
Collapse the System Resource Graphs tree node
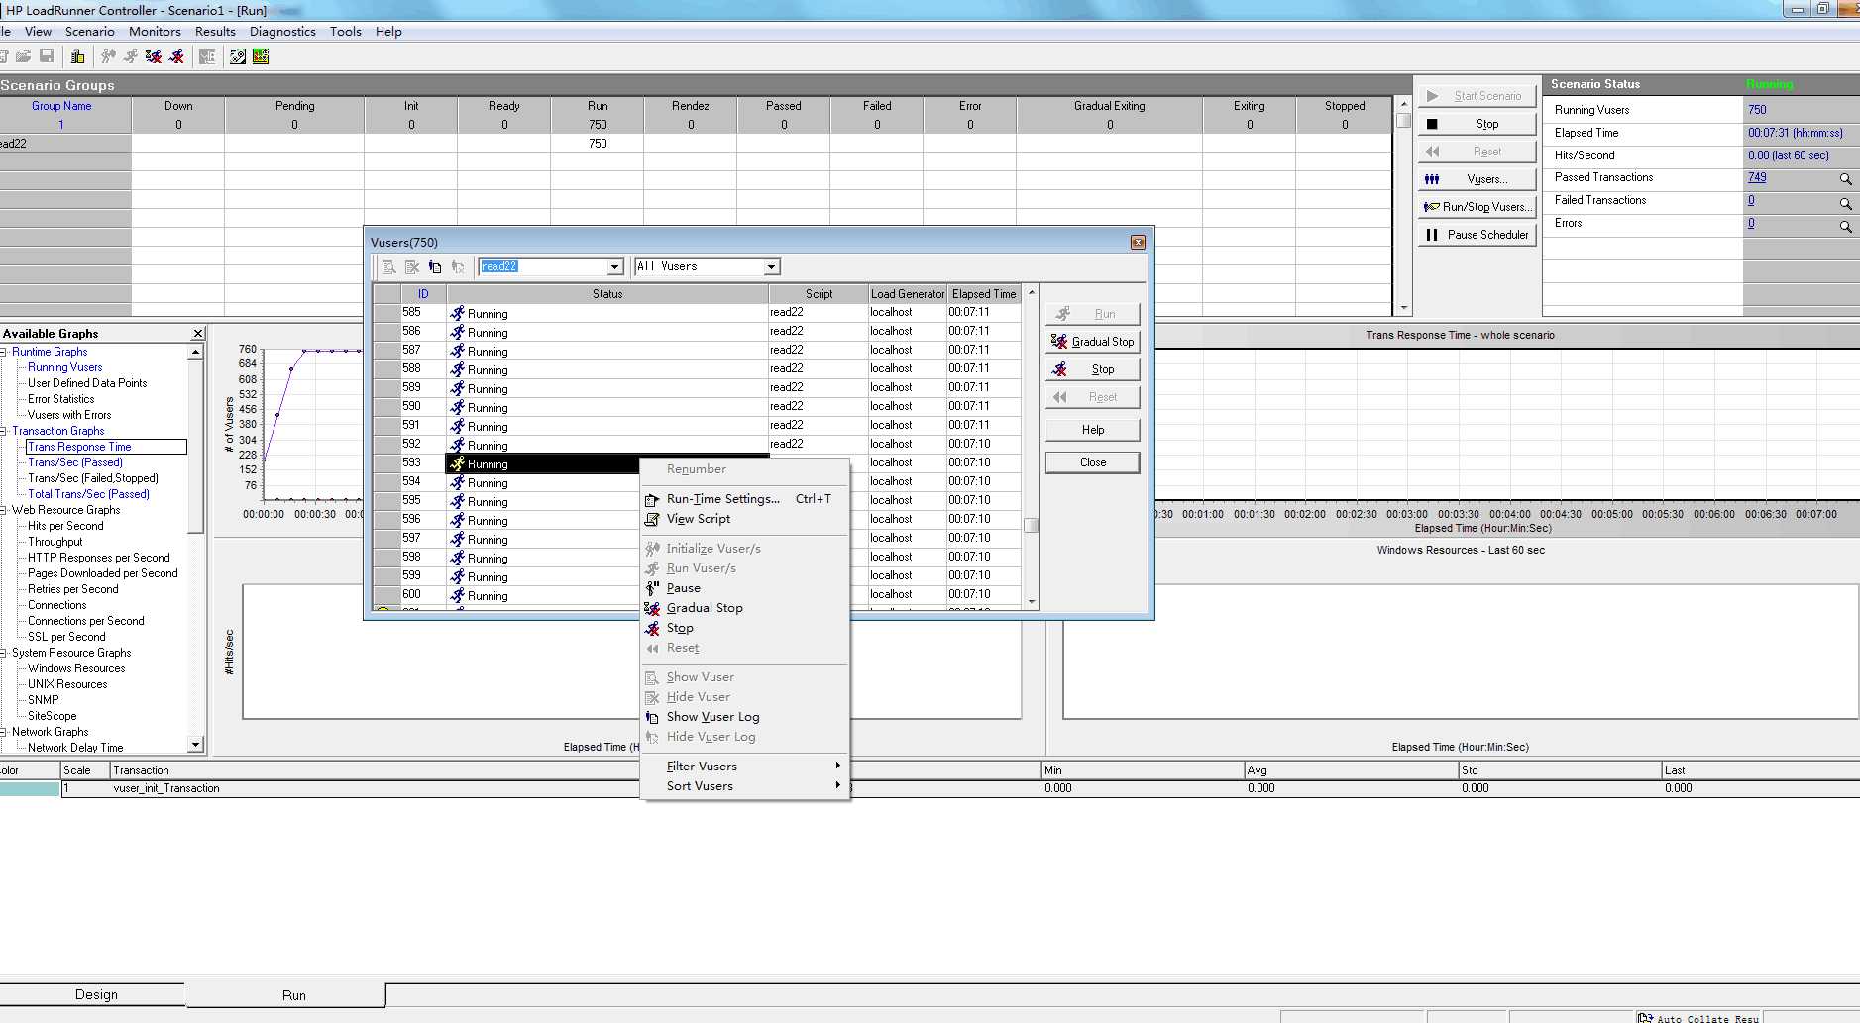(4, 653)
